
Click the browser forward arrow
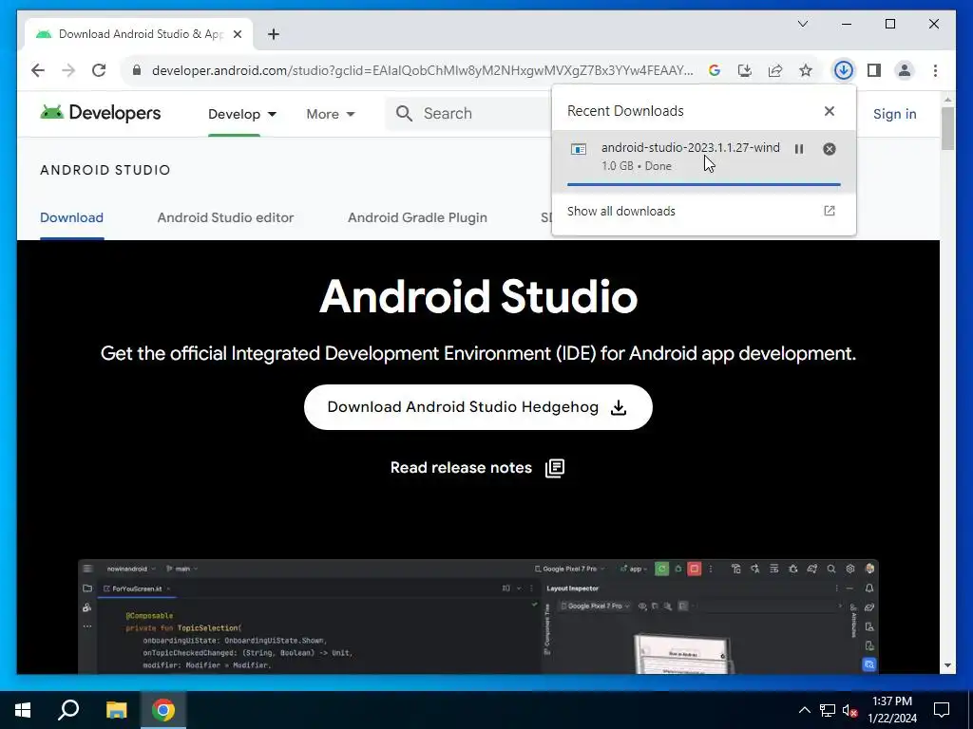click(68, 70)
